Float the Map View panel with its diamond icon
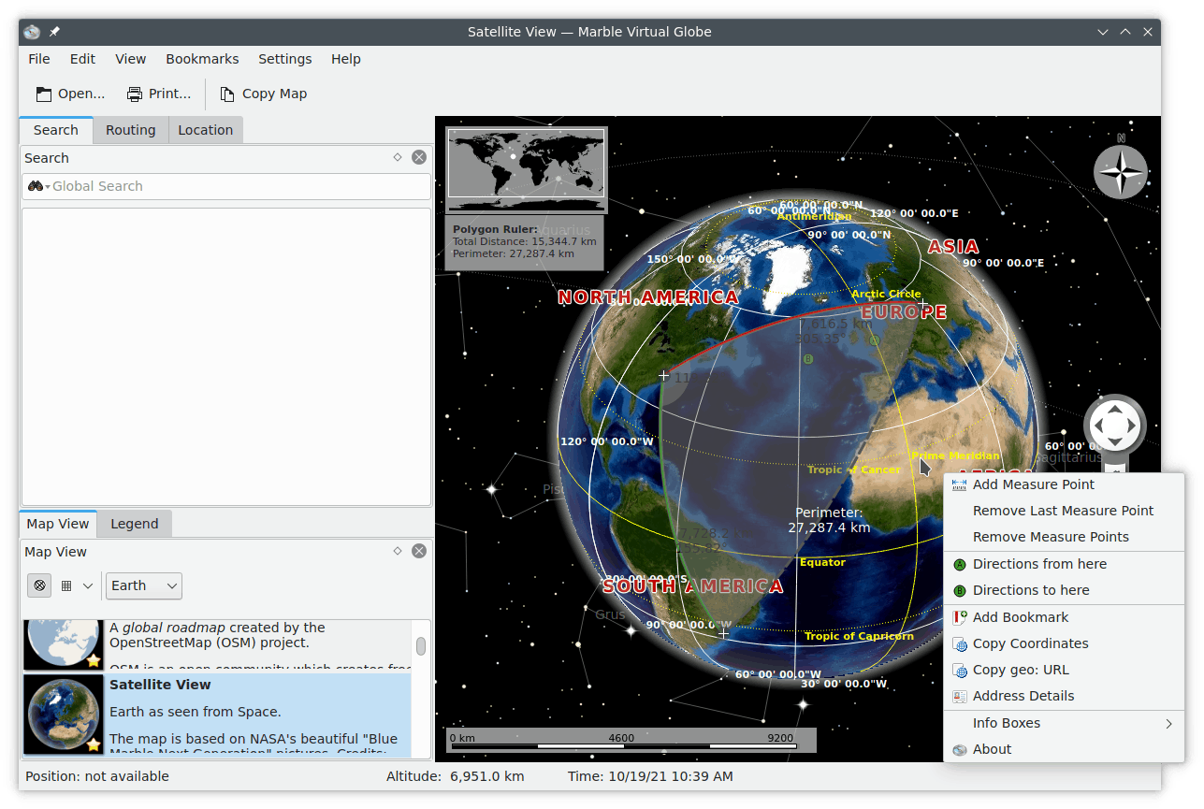 [x=398, y=551]
